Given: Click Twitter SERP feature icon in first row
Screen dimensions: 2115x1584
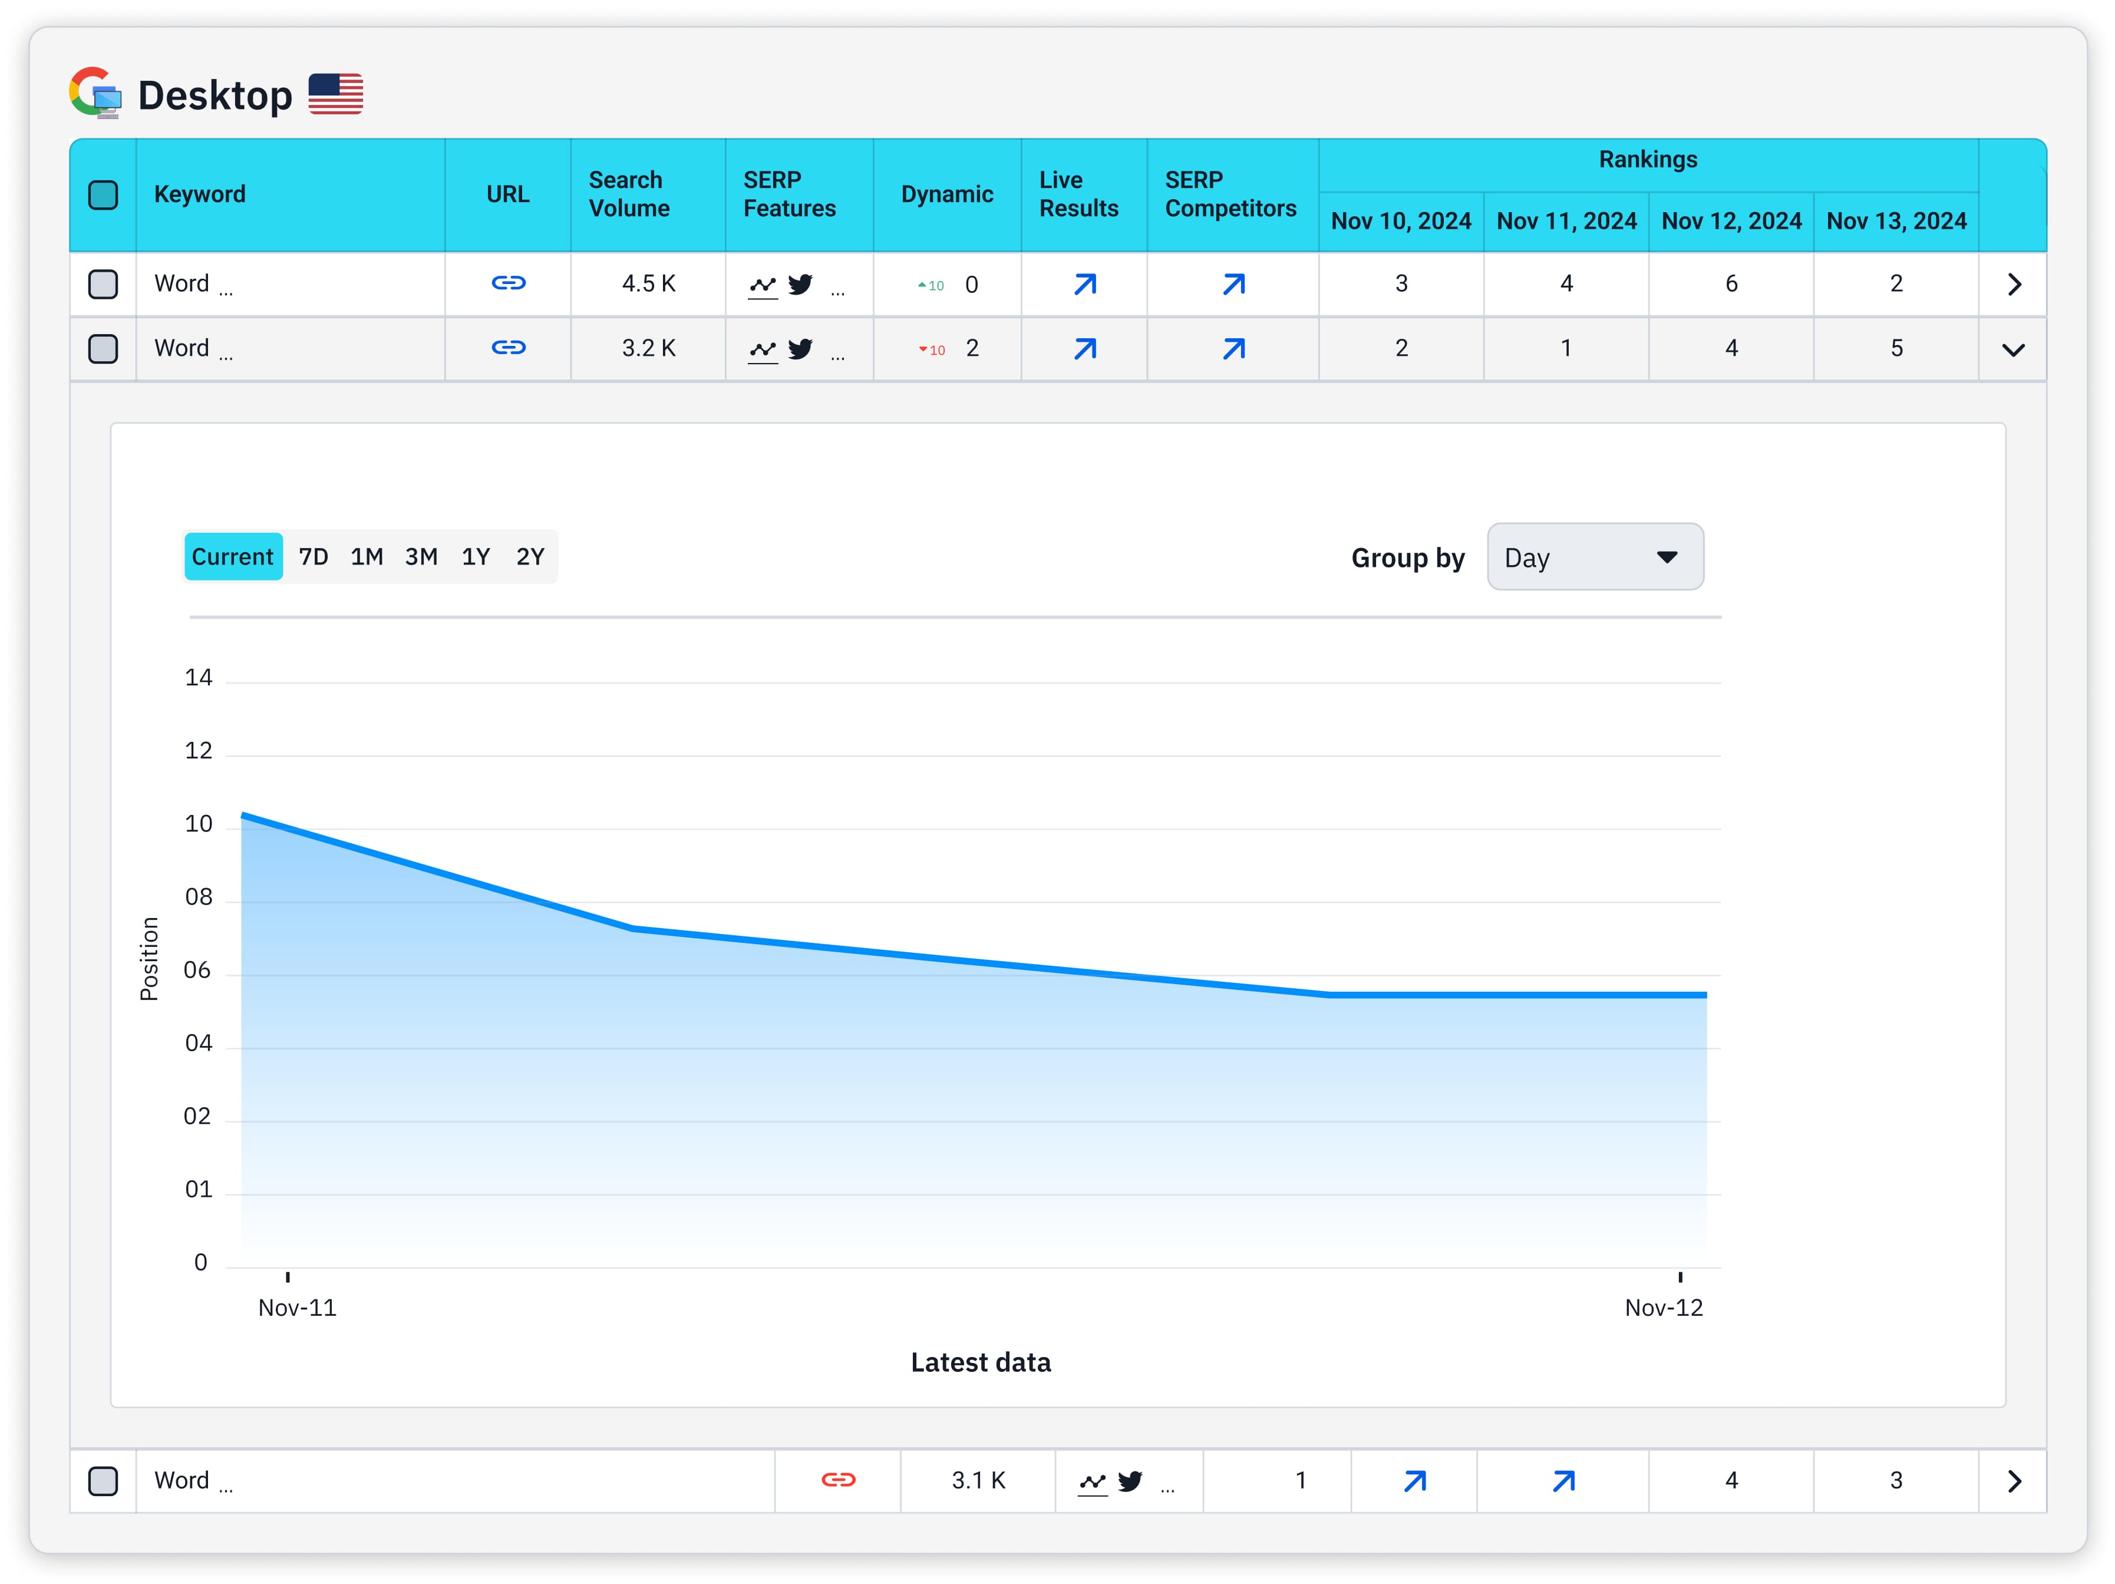Looking at the screenshot, I should [800, 284].
